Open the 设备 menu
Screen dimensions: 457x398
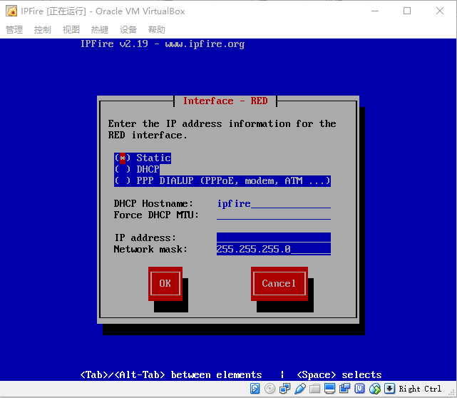click(128, 29)
